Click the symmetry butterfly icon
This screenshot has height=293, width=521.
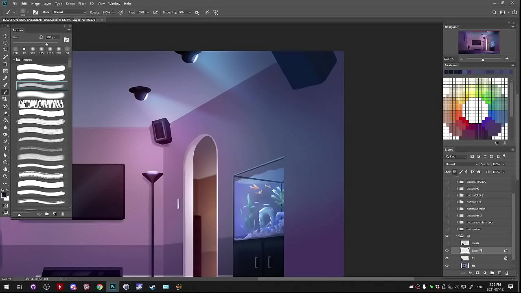click(216, 13)
